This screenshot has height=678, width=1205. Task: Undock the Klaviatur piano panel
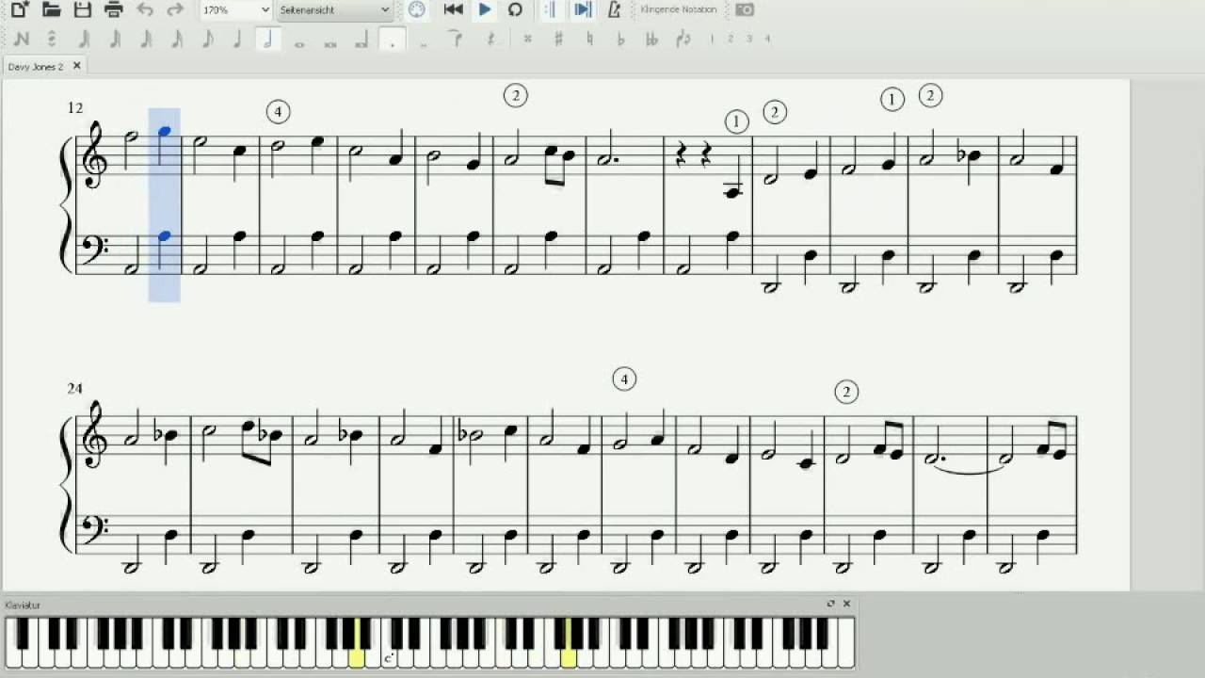(830, 604)
